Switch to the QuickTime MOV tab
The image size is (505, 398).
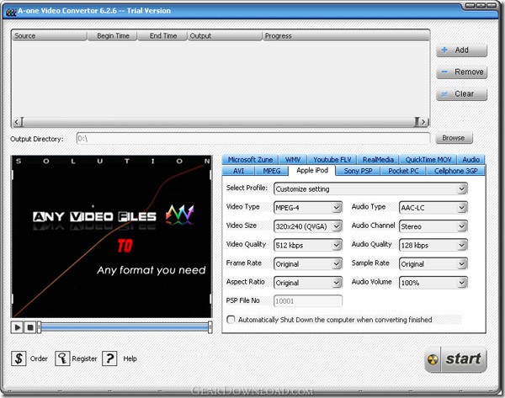pos(428,159)
